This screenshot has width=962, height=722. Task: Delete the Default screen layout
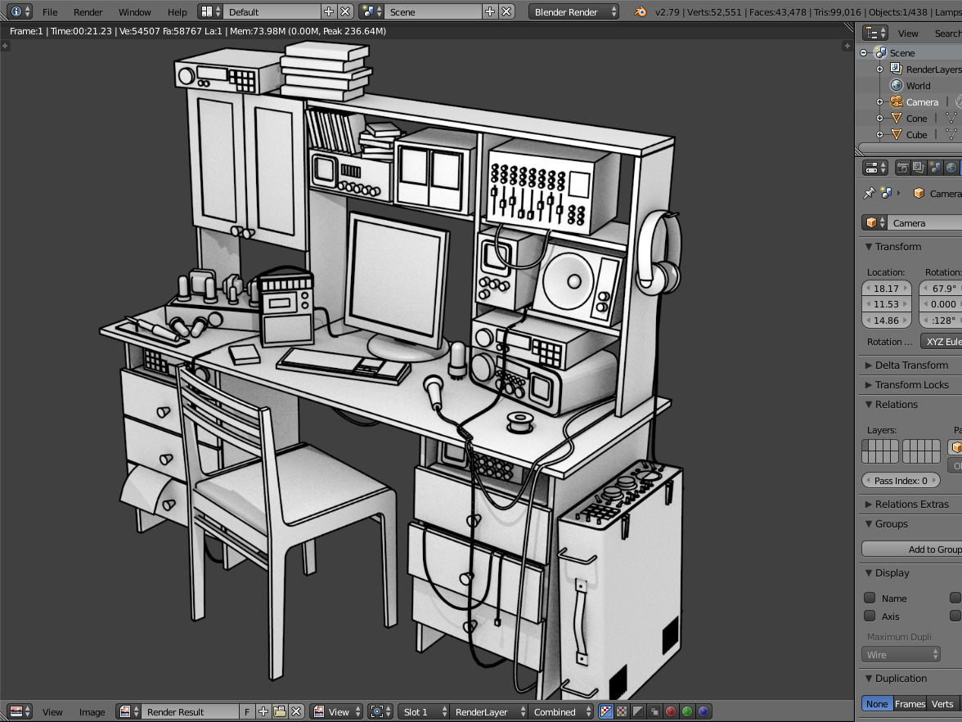point(345,11)
